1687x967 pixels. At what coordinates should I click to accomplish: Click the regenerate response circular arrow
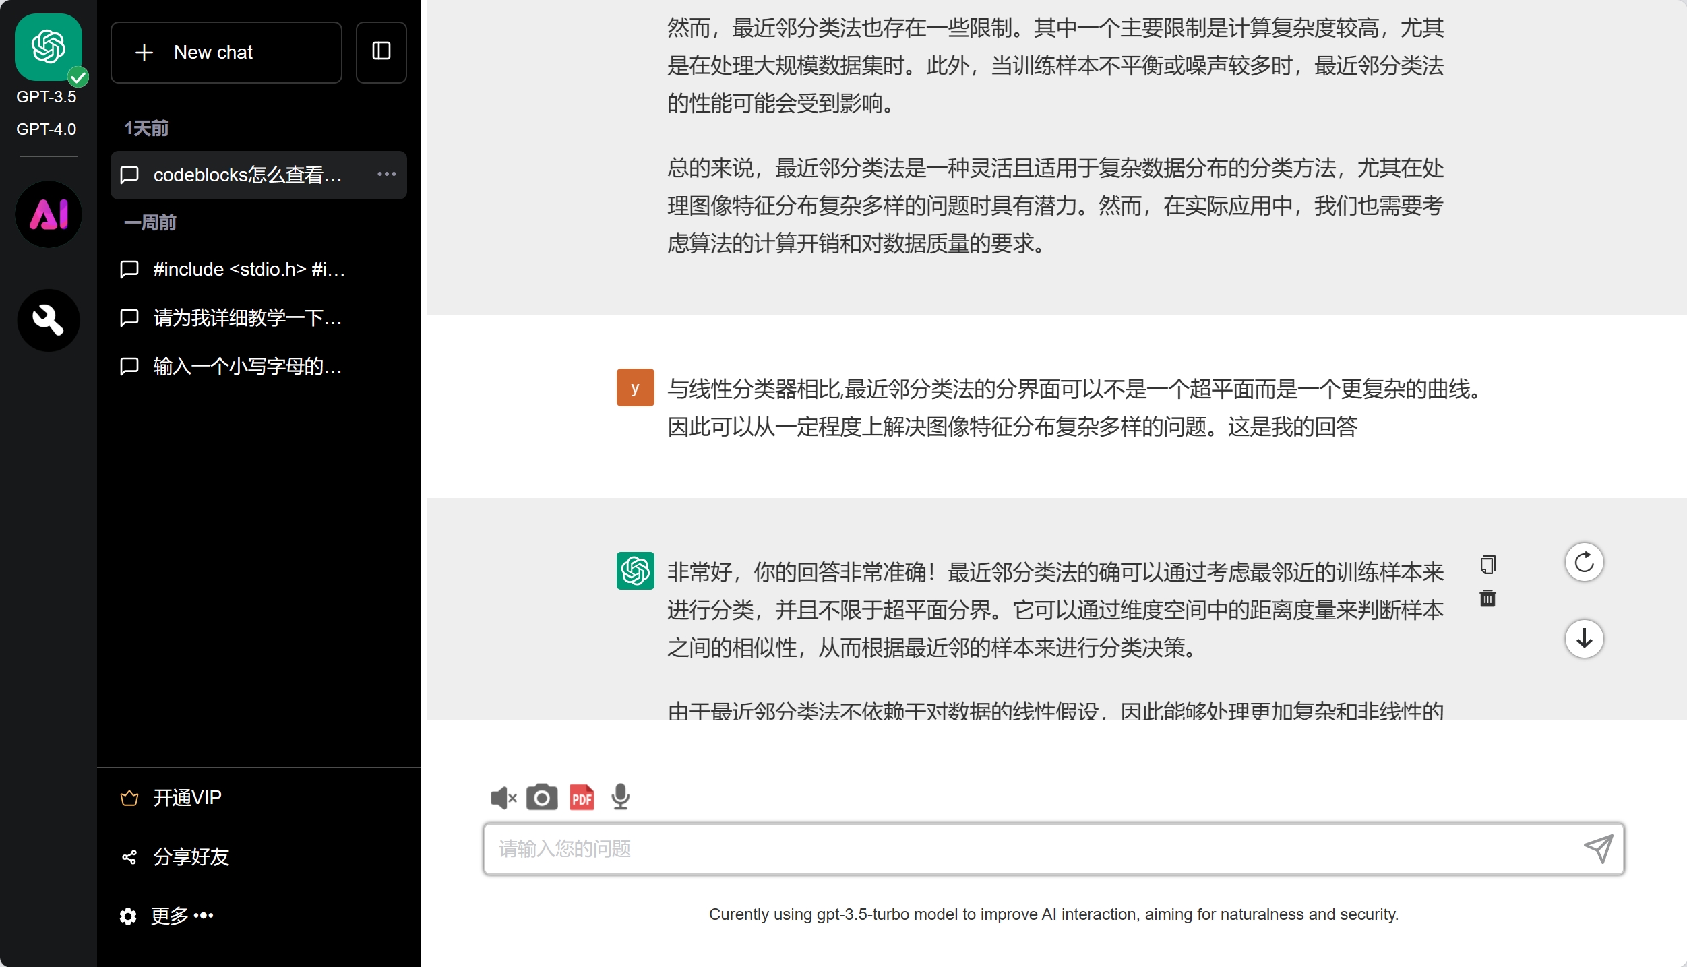click(1584, 562)
